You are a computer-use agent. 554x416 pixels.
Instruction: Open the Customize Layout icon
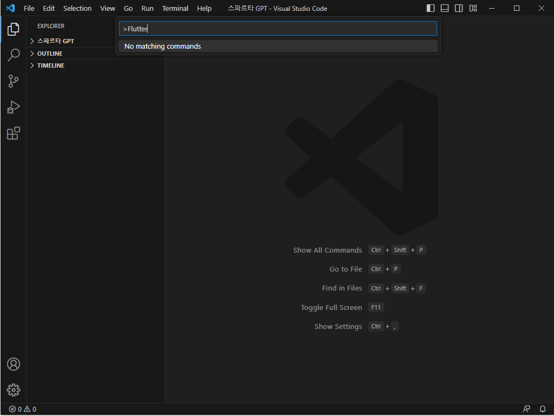click(x=473, y=8)
